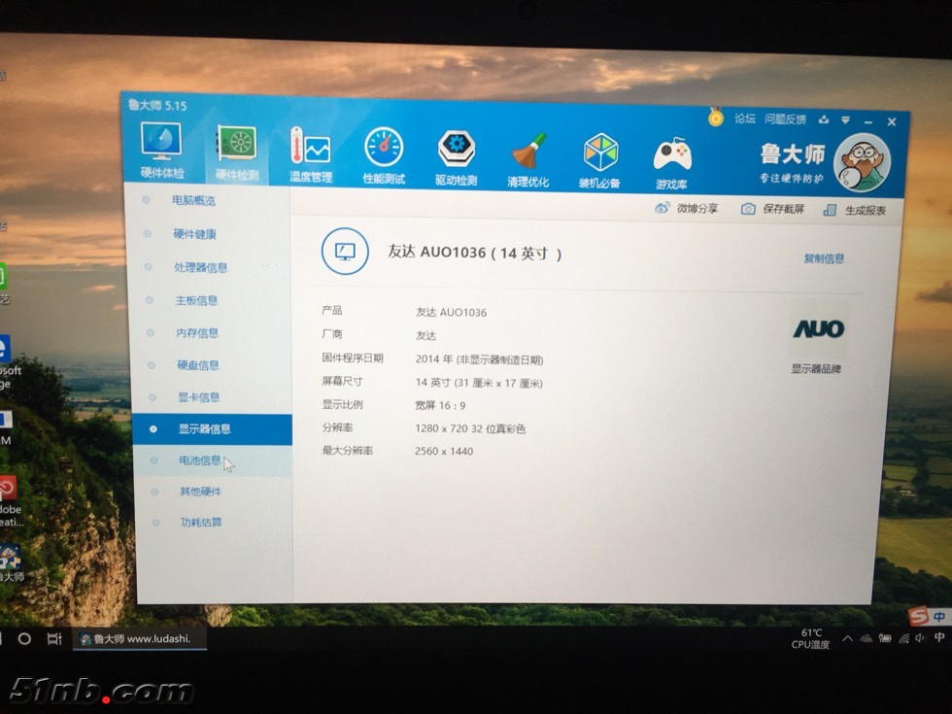Viewport: 952px width, 714px height.
Task: Click the 鲁大师 desktop shortcut icon
Action: [11, 562]
